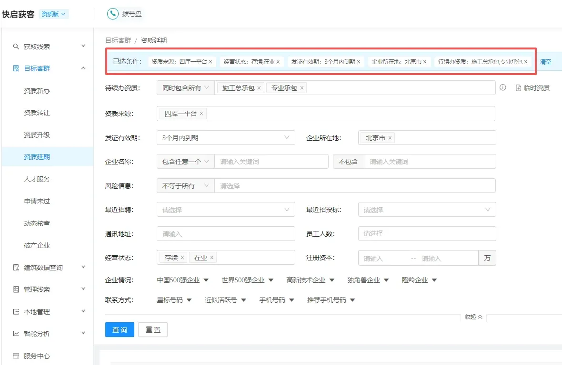Remove 经营状态：存续,在业 selected condition tag

(x=278, y=62)
